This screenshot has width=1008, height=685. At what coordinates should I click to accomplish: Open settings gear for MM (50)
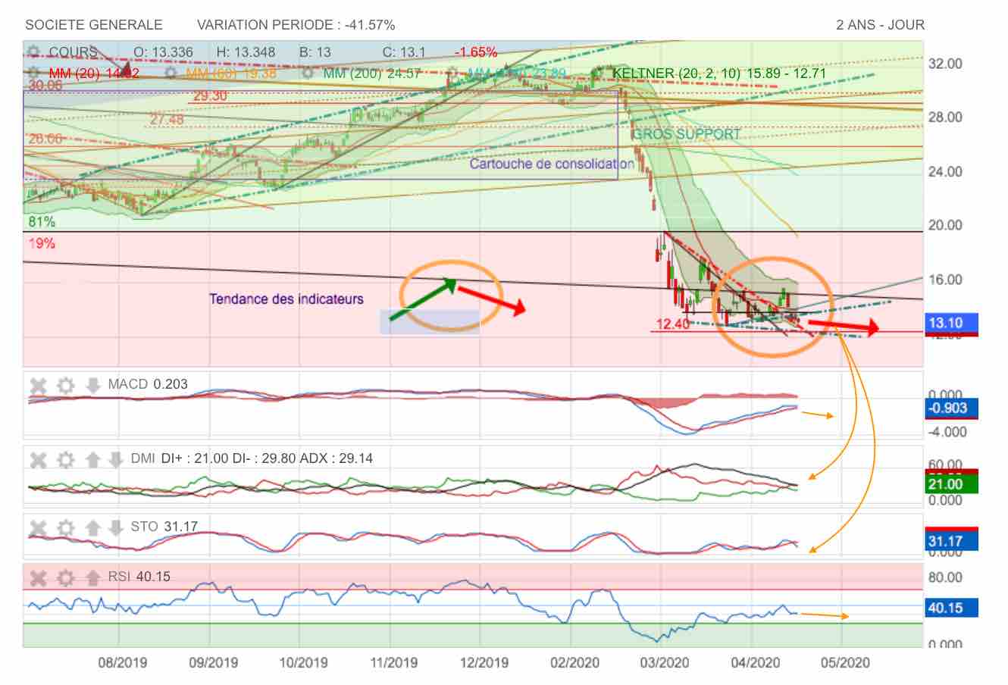(171, 74)
